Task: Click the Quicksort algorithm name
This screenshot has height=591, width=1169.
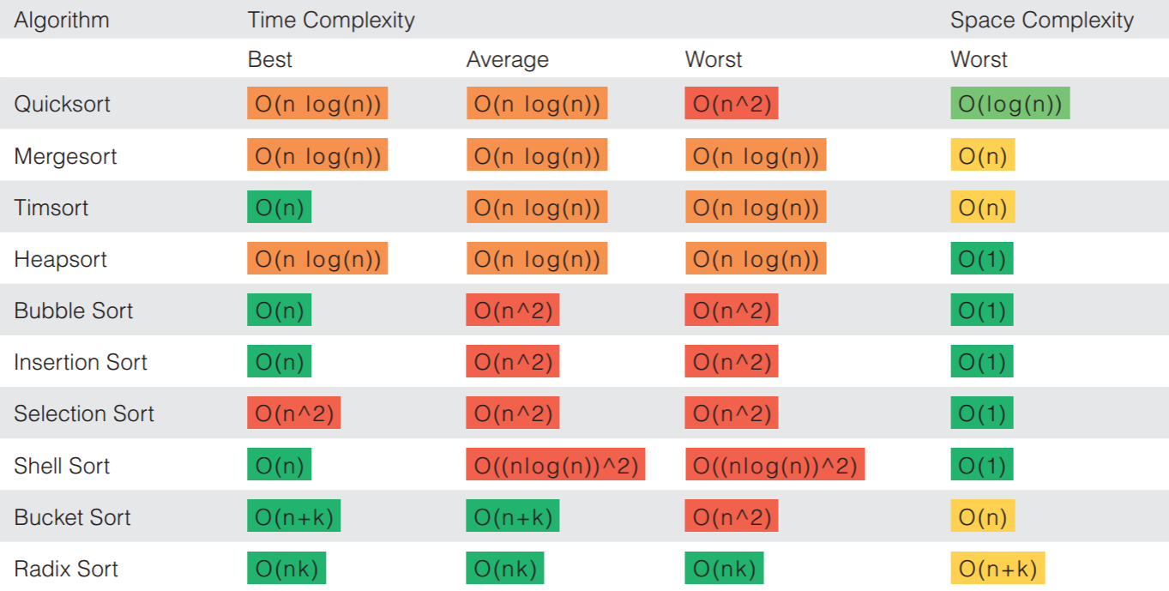Action: coord(63,104)
